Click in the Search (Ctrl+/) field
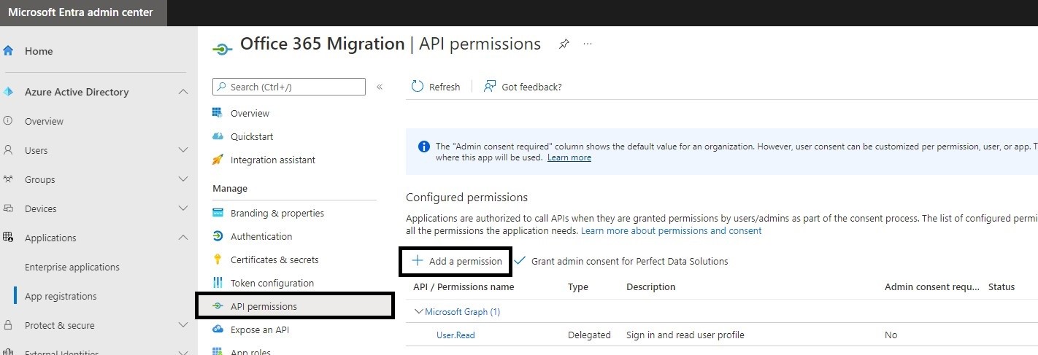 point(289,87)
